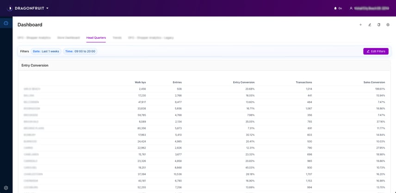Open DFC - Shopper Analytics - Legacy tab

[151, 38]
